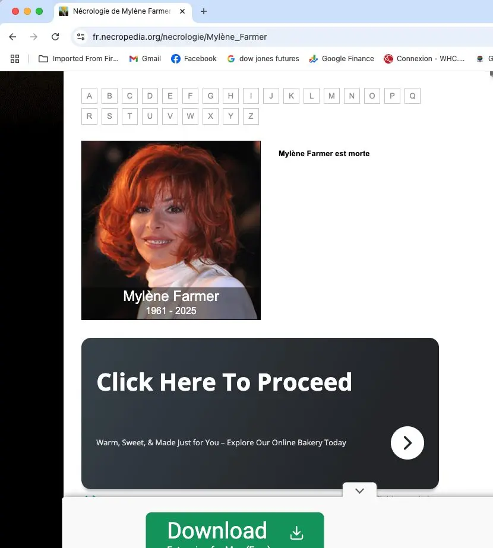
Task: Open the Facebook bookmark
Action: (x=194, y=59)
